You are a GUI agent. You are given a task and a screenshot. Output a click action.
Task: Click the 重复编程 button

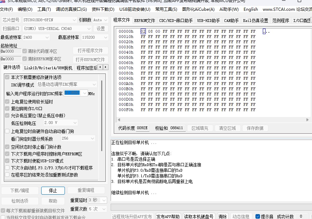coord(86,190)
